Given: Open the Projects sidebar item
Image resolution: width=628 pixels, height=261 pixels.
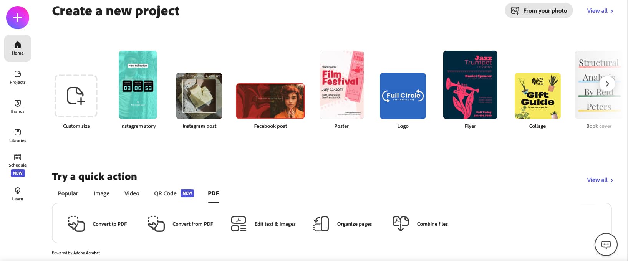Looking at the screenshot, I should click(18, 77).
